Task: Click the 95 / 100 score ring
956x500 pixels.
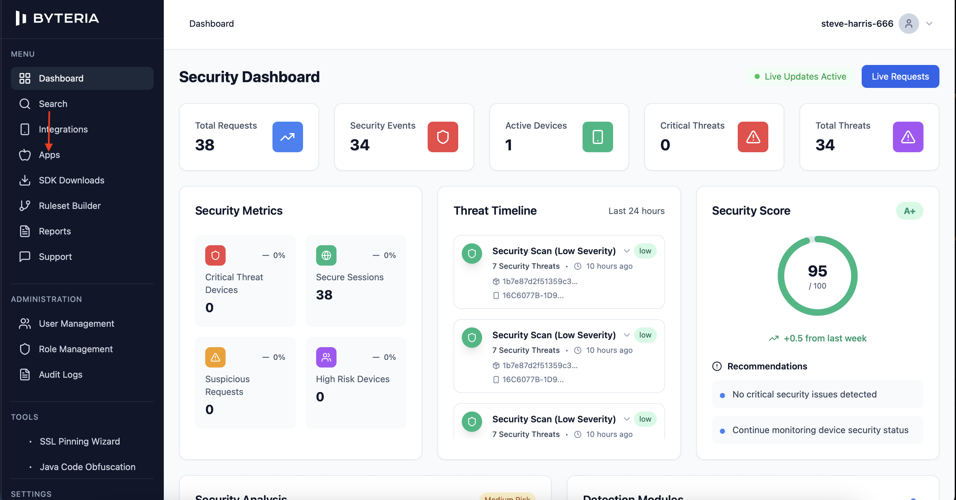Action: pos(817,276)
